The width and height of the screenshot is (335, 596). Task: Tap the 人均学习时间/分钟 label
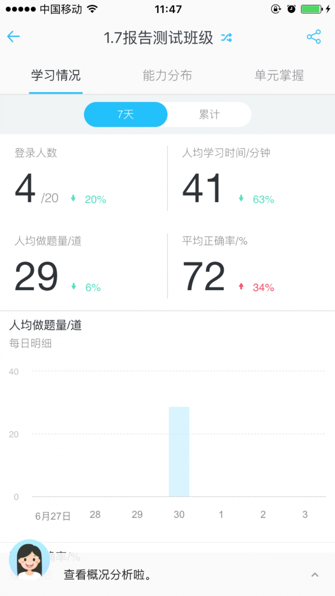[x=226, y=153]
